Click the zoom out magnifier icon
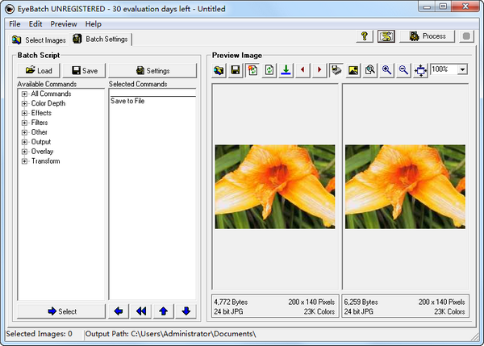This screenshot has height=346, width=484. click(x=403, y=70)
